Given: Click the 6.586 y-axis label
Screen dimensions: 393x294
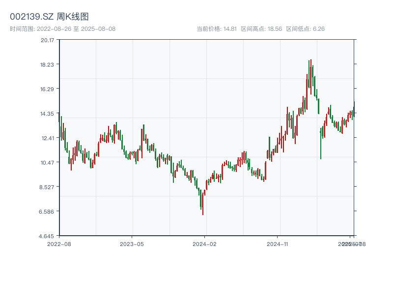Looking at the screenshot, I should click(48, 212).
